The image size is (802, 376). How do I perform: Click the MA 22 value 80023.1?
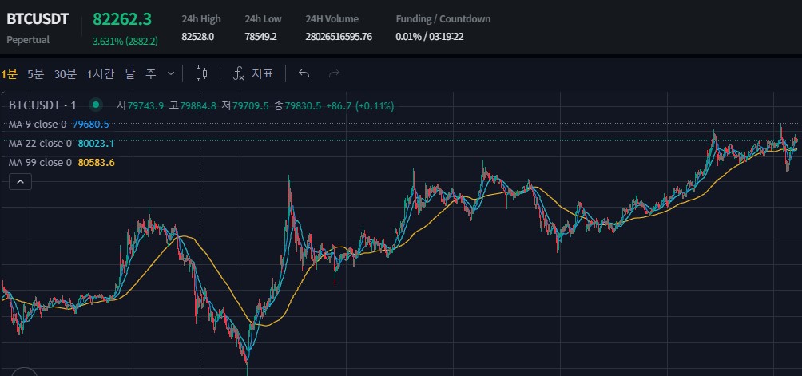pyautogui.click(x=96, y=144)
